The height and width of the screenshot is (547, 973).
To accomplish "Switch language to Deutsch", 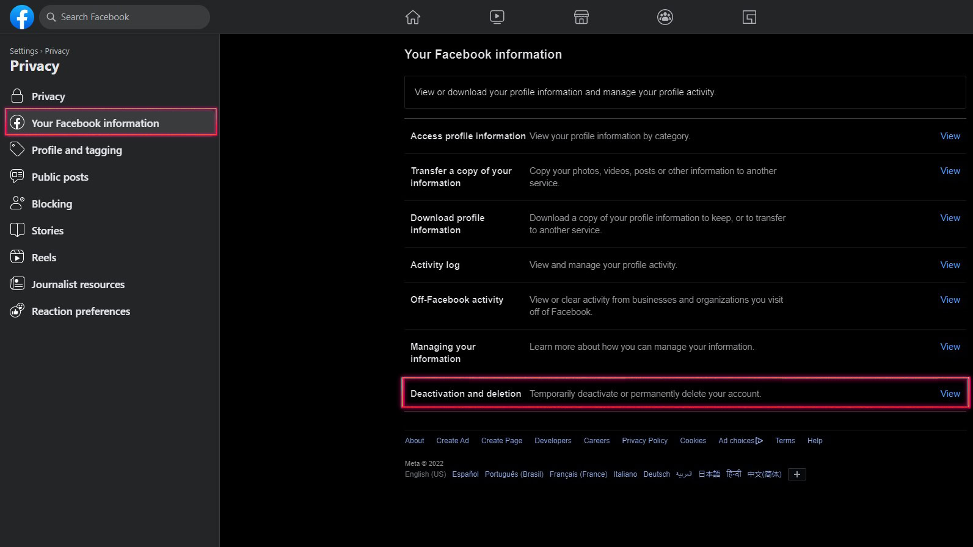I will [657, 474].
